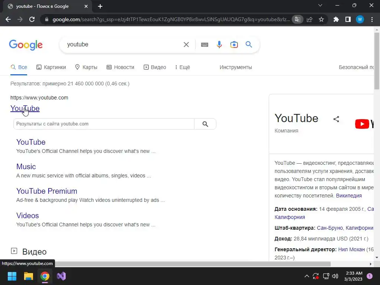
Task: Open the W profile avatar
Action: [x=360, y=19]
